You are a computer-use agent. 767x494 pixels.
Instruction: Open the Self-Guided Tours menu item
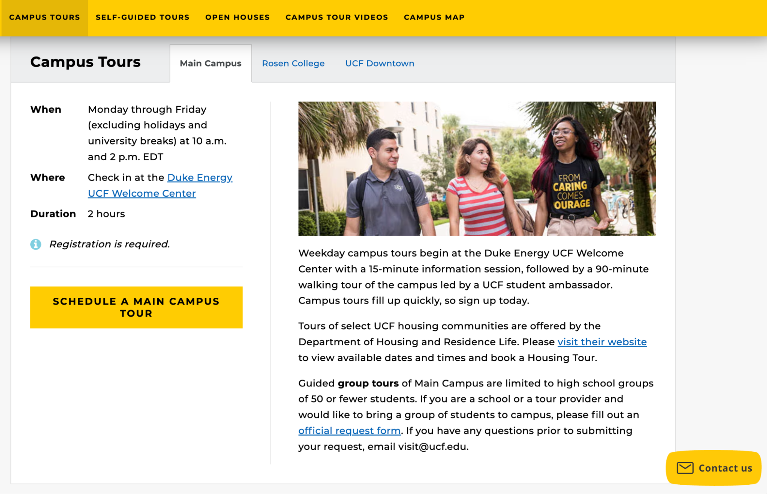pos(142,17)
